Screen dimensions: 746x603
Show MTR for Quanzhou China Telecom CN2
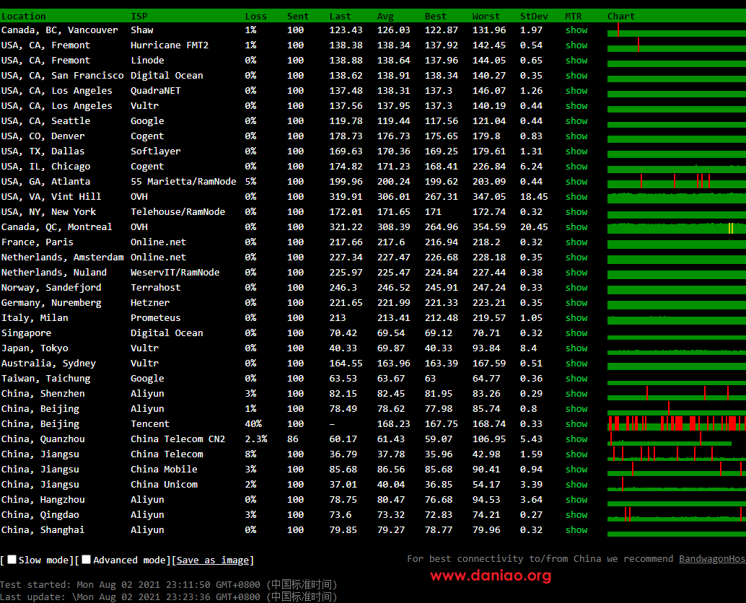click(x=576, y=439)
